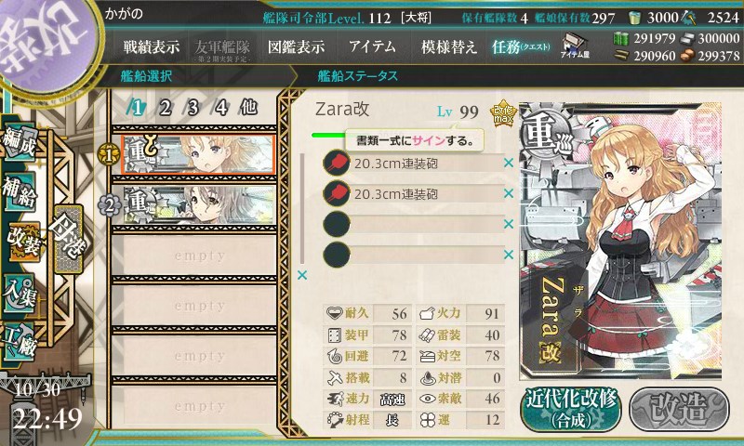
Task: Switch to the 他 other ships tab
Action: point(248,108)
